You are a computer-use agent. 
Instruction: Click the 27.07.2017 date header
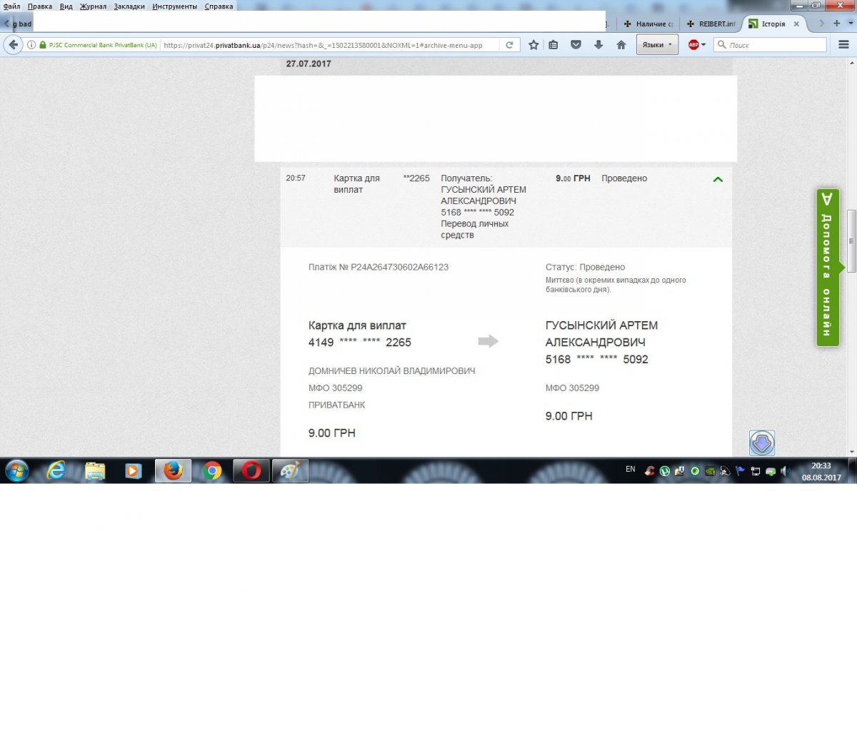click(309, 64)
